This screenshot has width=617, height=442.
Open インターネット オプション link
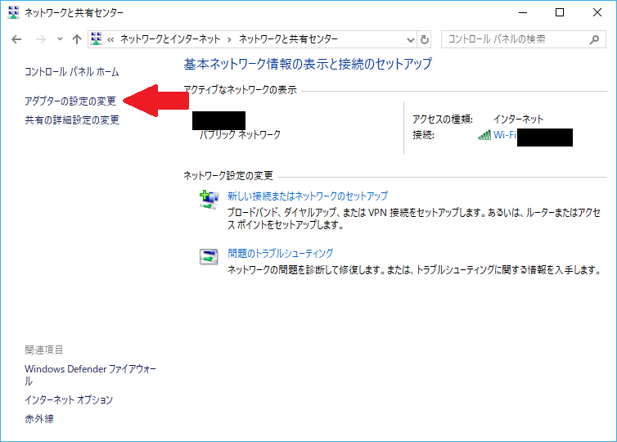point(69,400)
